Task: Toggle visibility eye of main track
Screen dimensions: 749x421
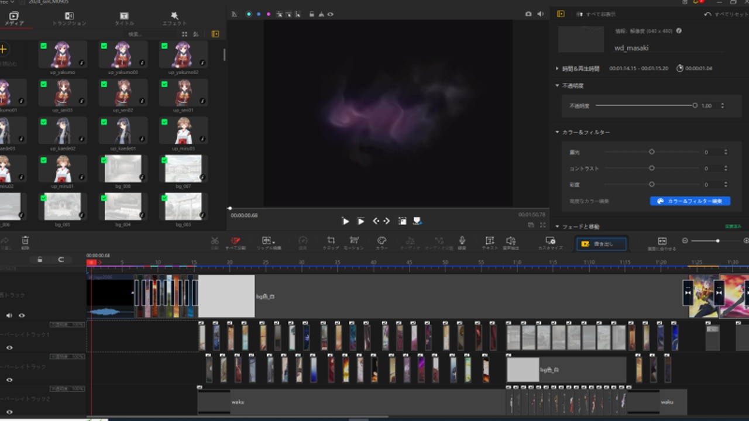Action: pos(22,315)
